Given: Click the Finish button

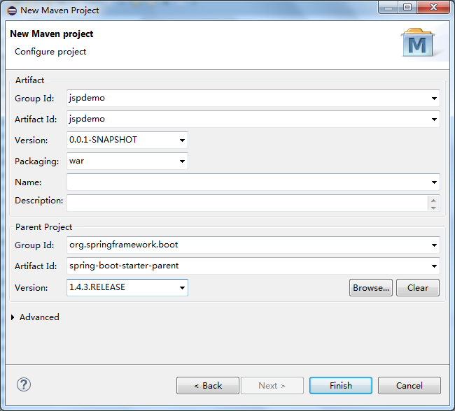Looking at the screenshot, I should coord(341,386).
